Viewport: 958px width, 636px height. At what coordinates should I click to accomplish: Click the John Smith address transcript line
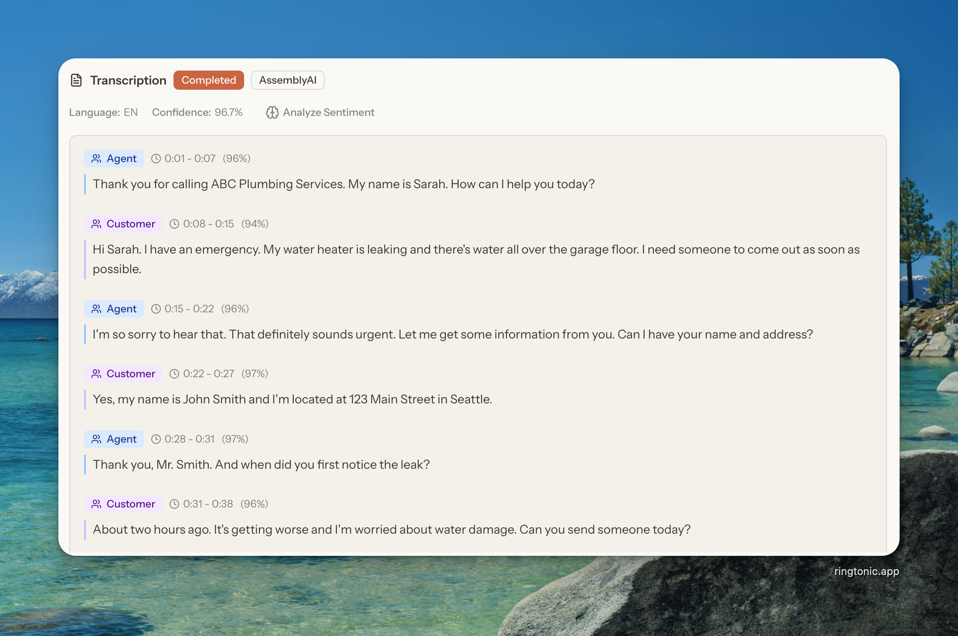(x=292, y=399)
